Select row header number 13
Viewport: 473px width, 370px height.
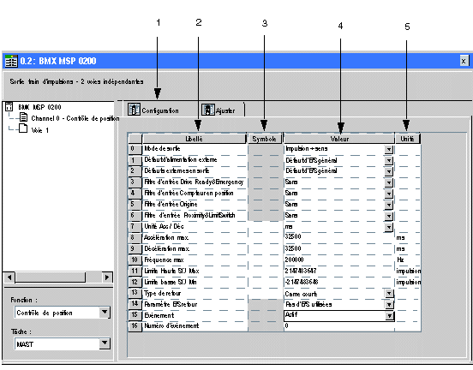tap(135, 293)
